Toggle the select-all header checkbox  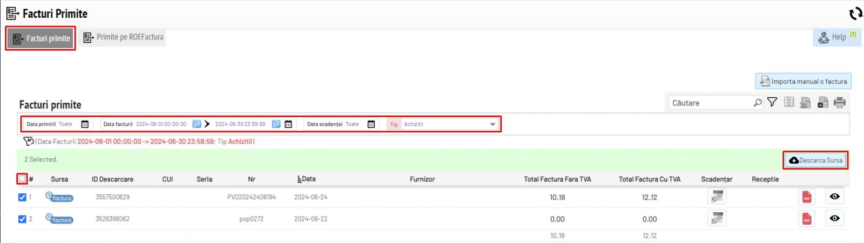click(x=22, y=179)
